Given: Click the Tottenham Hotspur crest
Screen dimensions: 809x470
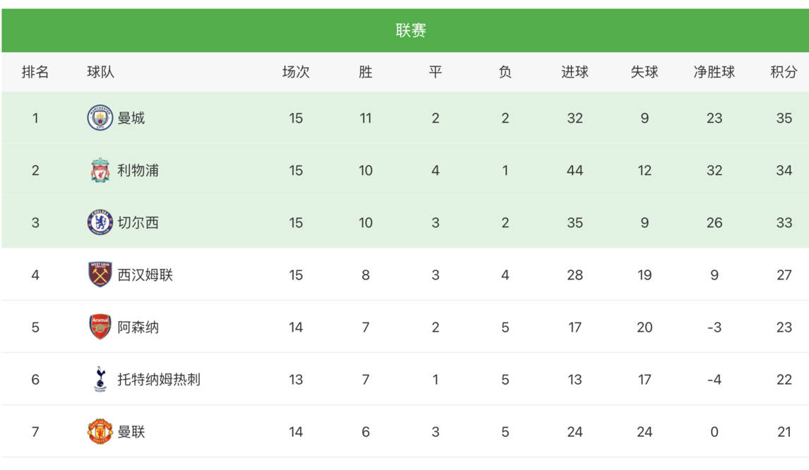Looking at the screenshot, I should [100, 379].
